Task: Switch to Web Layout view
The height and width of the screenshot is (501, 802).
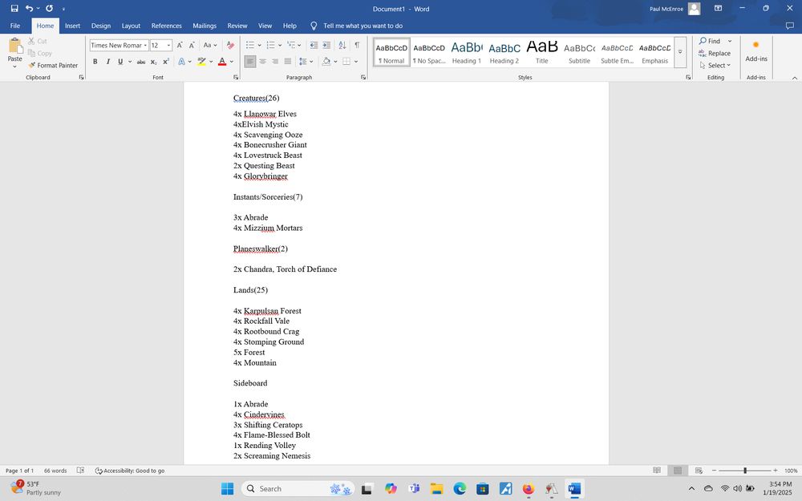Action: (699, 471)
